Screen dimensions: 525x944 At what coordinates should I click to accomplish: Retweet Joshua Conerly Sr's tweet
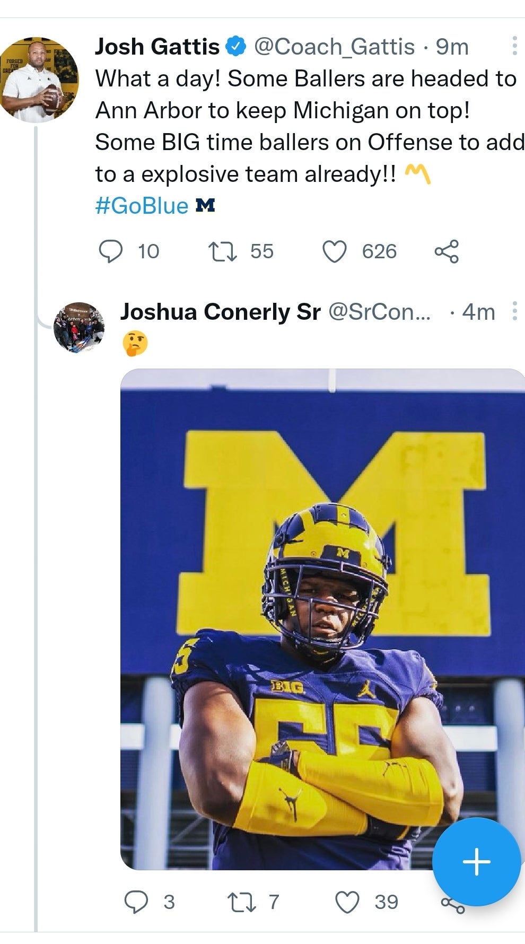pos(241,902)
